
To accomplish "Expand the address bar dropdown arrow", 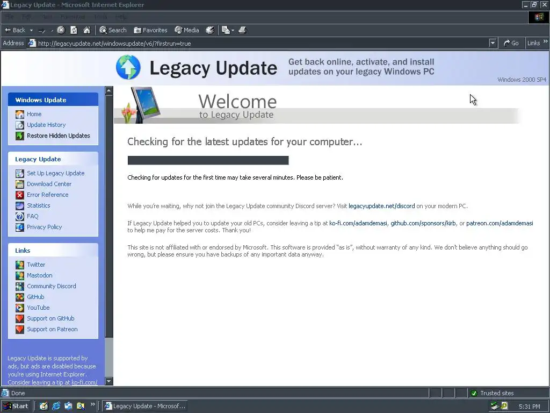I will tap(493, 43).
